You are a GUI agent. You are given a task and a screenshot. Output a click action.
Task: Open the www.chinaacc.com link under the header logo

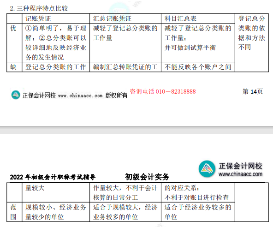240,174
